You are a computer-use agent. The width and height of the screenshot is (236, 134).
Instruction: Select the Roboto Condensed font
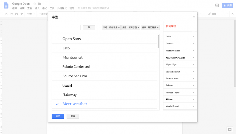coord(104,67)
